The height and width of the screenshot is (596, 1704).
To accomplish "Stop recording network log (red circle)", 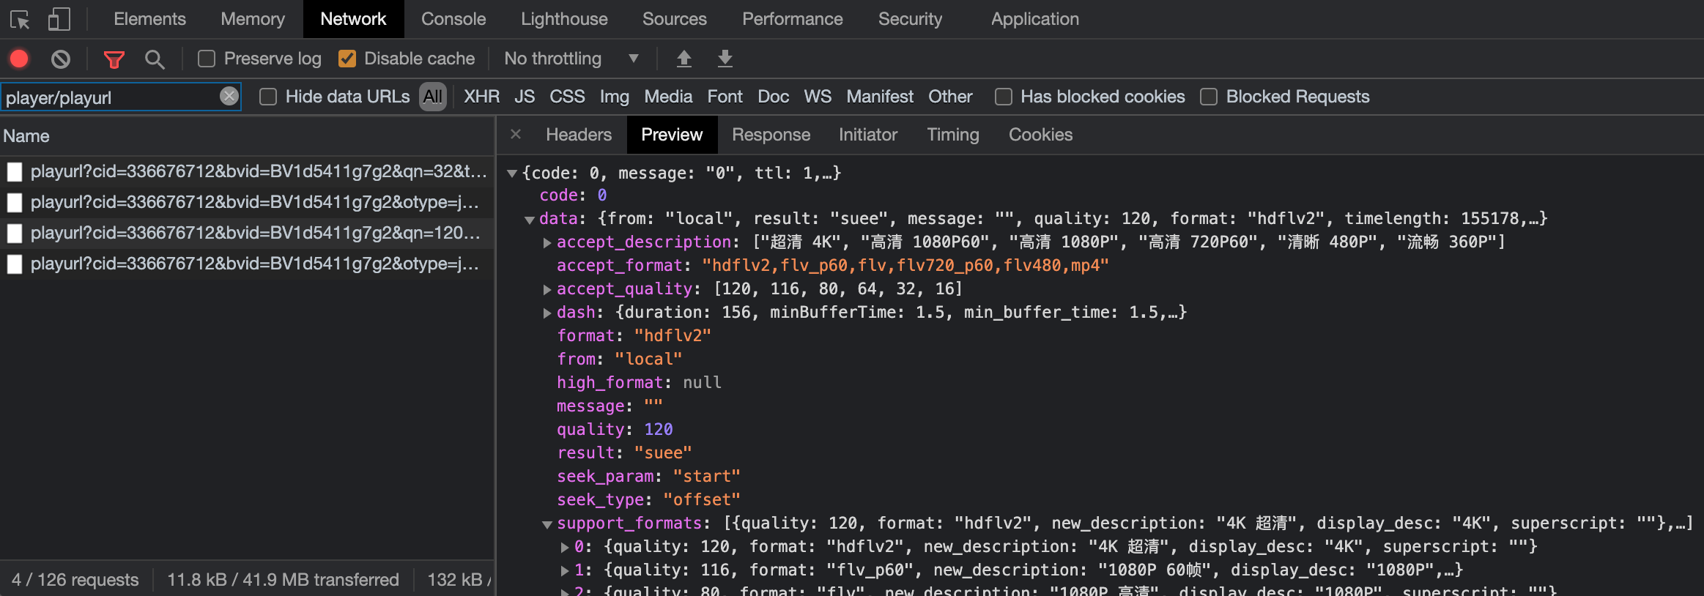I will (19, 59).
